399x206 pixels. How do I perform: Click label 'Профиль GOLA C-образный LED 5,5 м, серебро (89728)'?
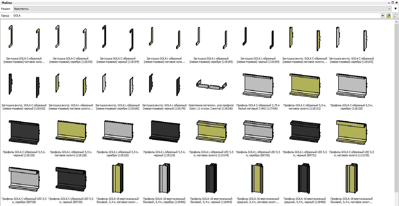click(24, 200)
